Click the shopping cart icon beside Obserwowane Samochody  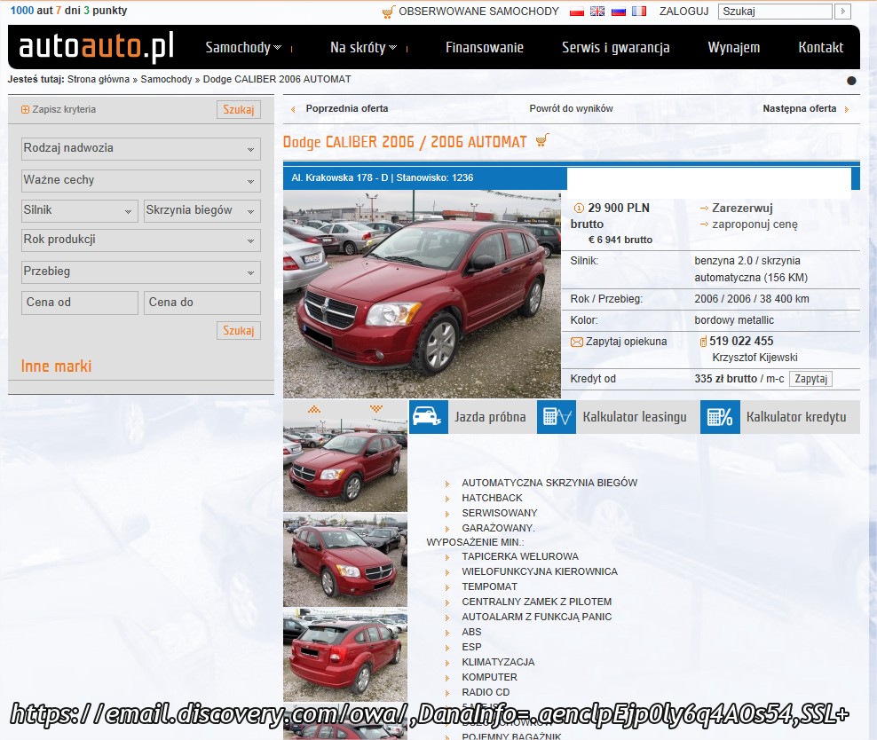click(388, 12)
